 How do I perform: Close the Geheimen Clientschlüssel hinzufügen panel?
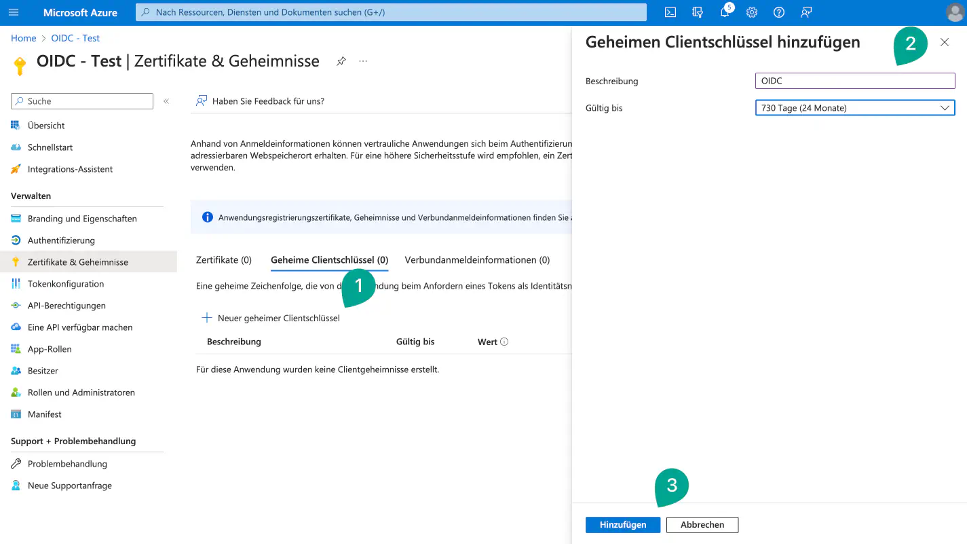(x=945, y=42)
